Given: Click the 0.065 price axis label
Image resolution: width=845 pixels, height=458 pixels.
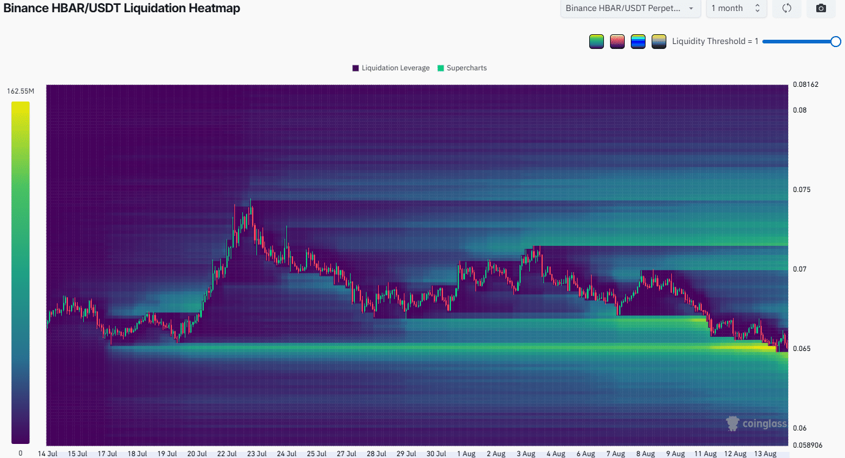Looking at the screenshot, I should coord(802,349).
